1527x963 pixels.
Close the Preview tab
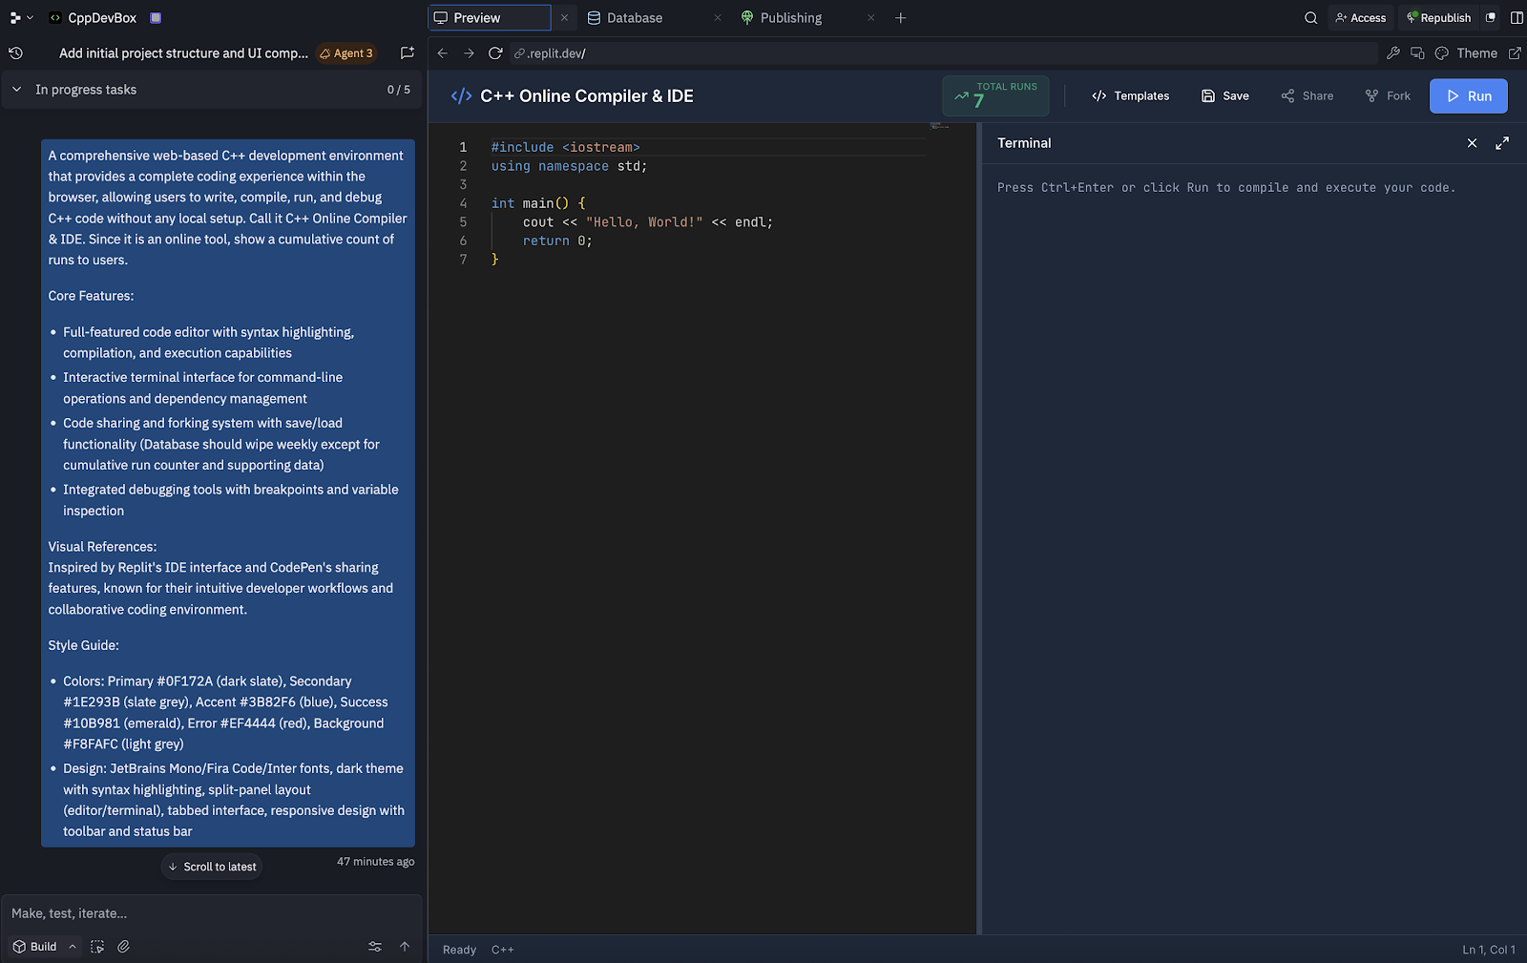pyautogui.click(x=564, y=17)
